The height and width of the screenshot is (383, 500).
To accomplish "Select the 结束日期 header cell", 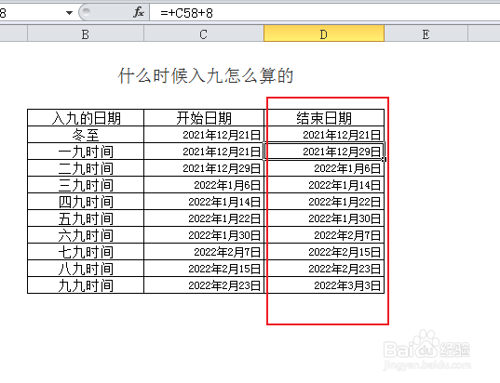I will click(324, 118).
